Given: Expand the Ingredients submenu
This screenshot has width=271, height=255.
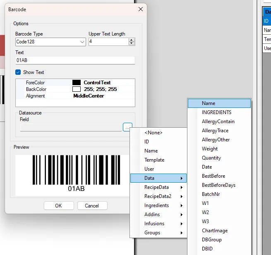Looking at the screenshot, I should coord(158,205).
